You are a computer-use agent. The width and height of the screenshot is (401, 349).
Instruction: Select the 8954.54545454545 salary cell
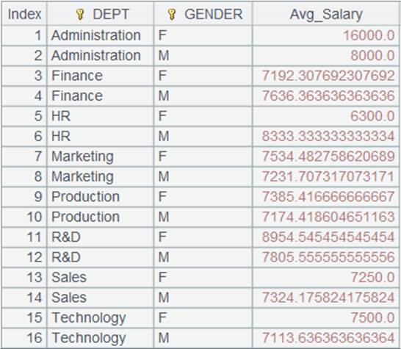pyautogui.click(x=326, y=237)
